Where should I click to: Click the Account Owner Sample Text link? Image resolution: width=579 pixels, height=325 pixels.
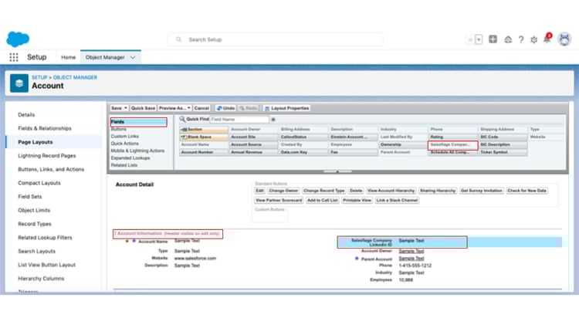[411, 251]
